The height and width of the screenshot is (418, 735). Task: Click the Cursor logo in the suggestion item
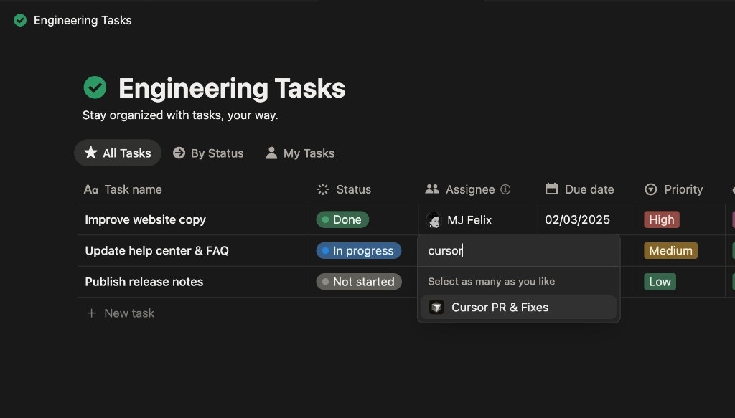pyautogui.click(x=436, y=307)
